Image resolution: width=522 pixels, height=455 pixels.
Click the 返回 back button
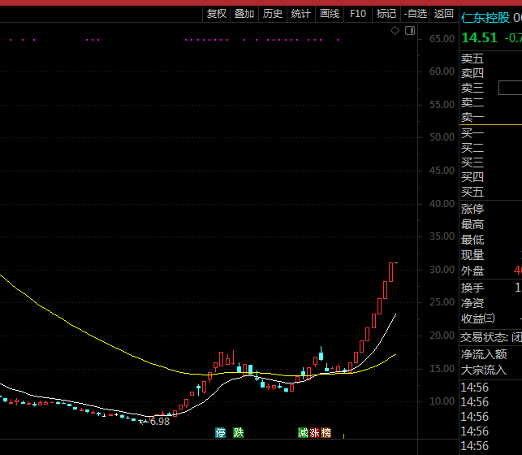point(444,14)
